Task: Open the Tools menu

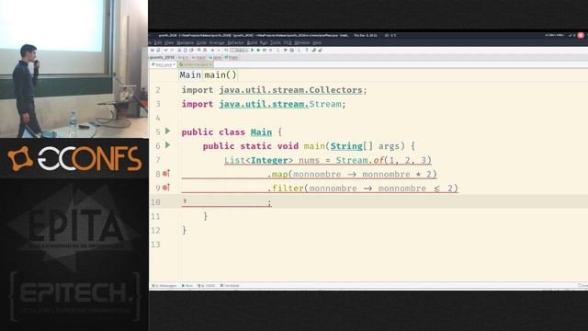Action: tap(276, 43)
